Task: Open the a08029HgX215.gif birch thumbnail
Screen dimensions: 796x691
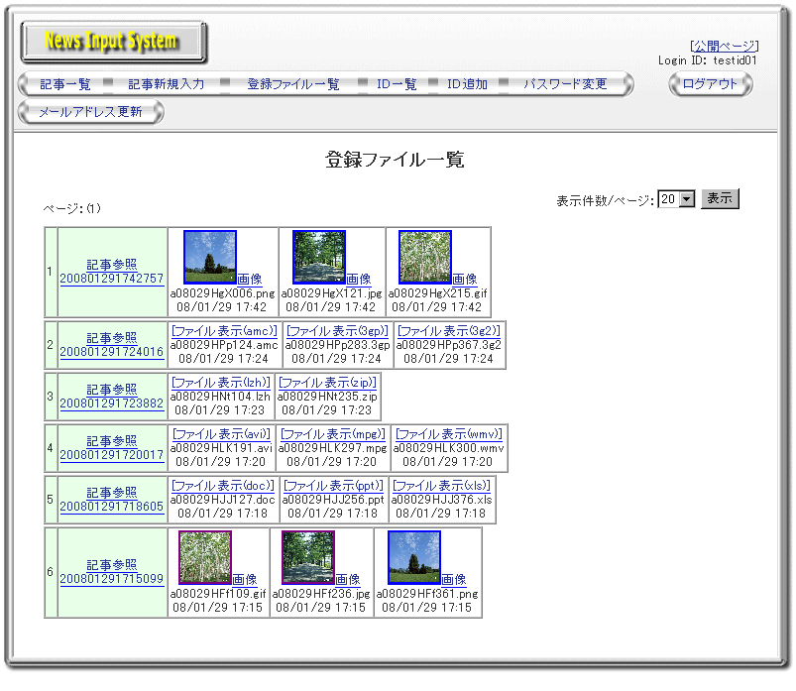Action: [425, 258]
